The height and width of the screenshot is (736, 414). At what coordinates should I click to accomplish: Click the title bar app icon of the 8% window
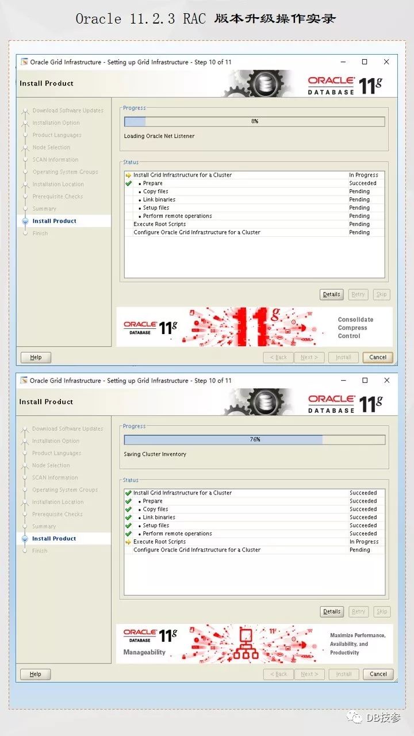(x=25, y=62)
